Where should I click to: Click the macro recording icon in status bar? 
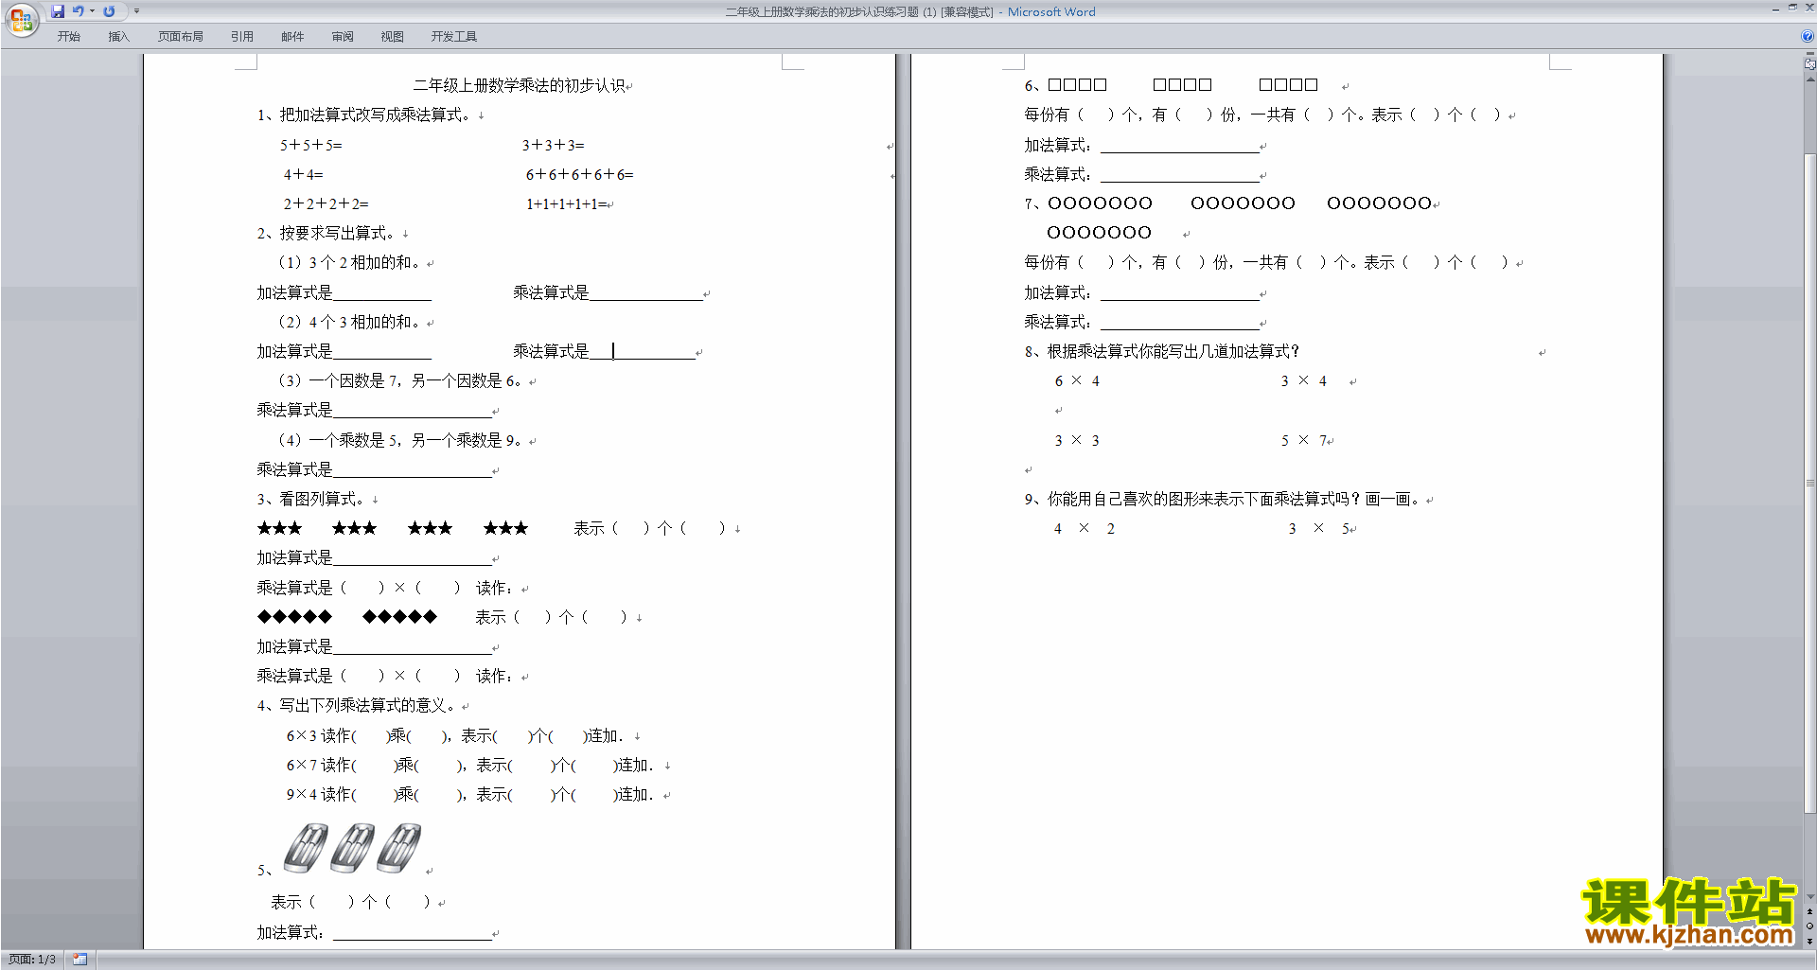point(79,960)
